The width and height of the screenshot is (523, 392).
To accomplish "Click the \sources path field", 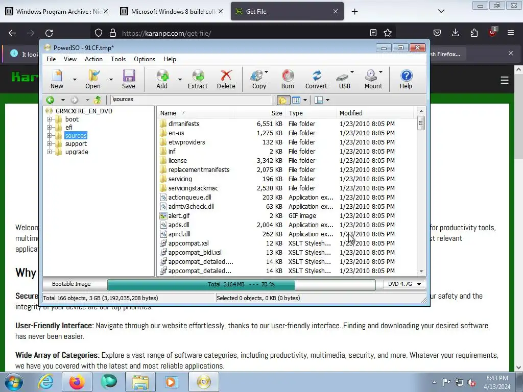I will [x=192, y=100].
